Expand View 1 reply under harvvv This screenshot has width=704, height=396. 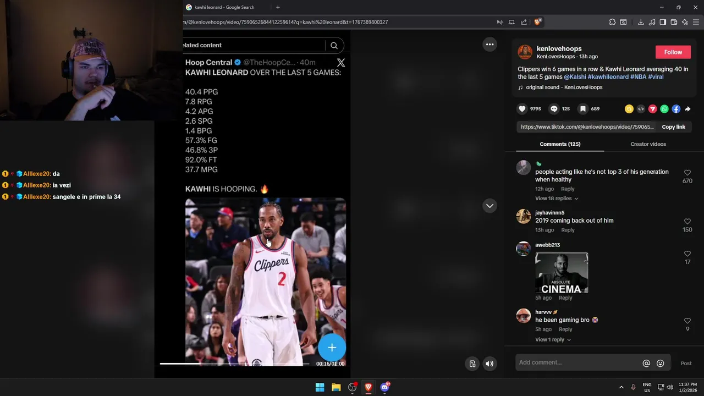coord(553,340)
